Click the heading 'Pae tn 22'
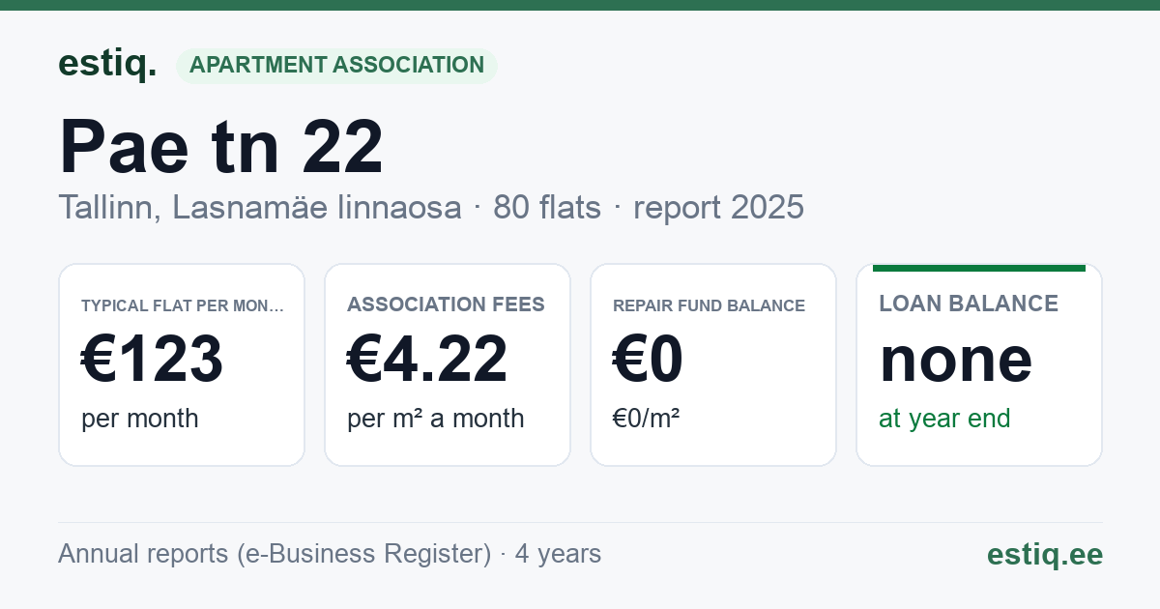The height and width of the screenshot is (609, 1160). 221,147
